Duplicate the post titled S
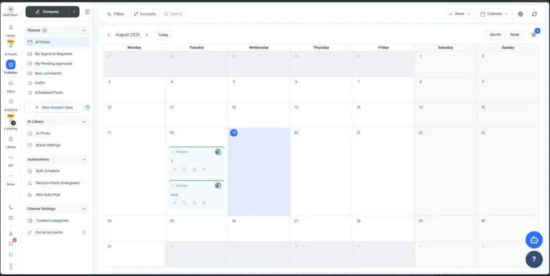Screen dimensions: 550x276 tap(185, 169)
